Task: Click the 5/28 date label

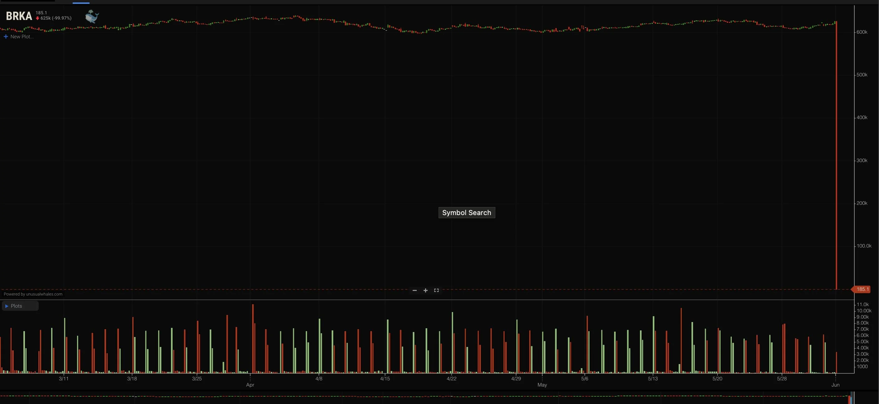Action: (x=782, y=378)
